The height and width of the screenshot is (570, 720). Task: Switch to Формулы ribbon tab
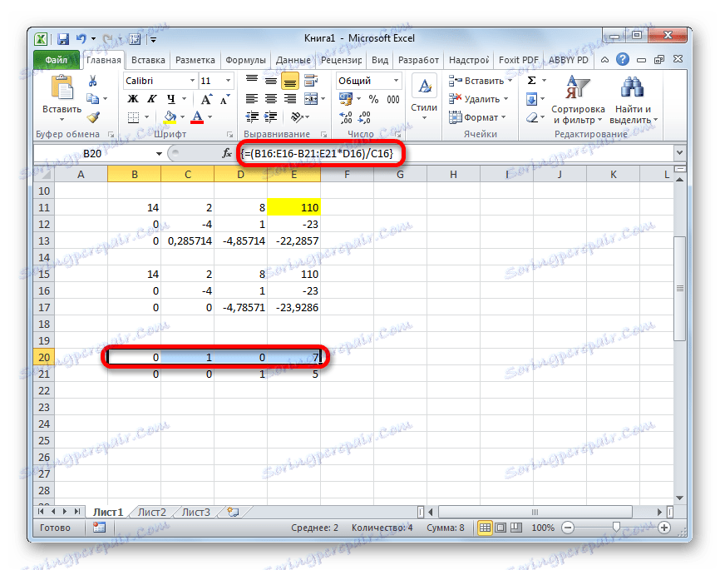[245, 60]
